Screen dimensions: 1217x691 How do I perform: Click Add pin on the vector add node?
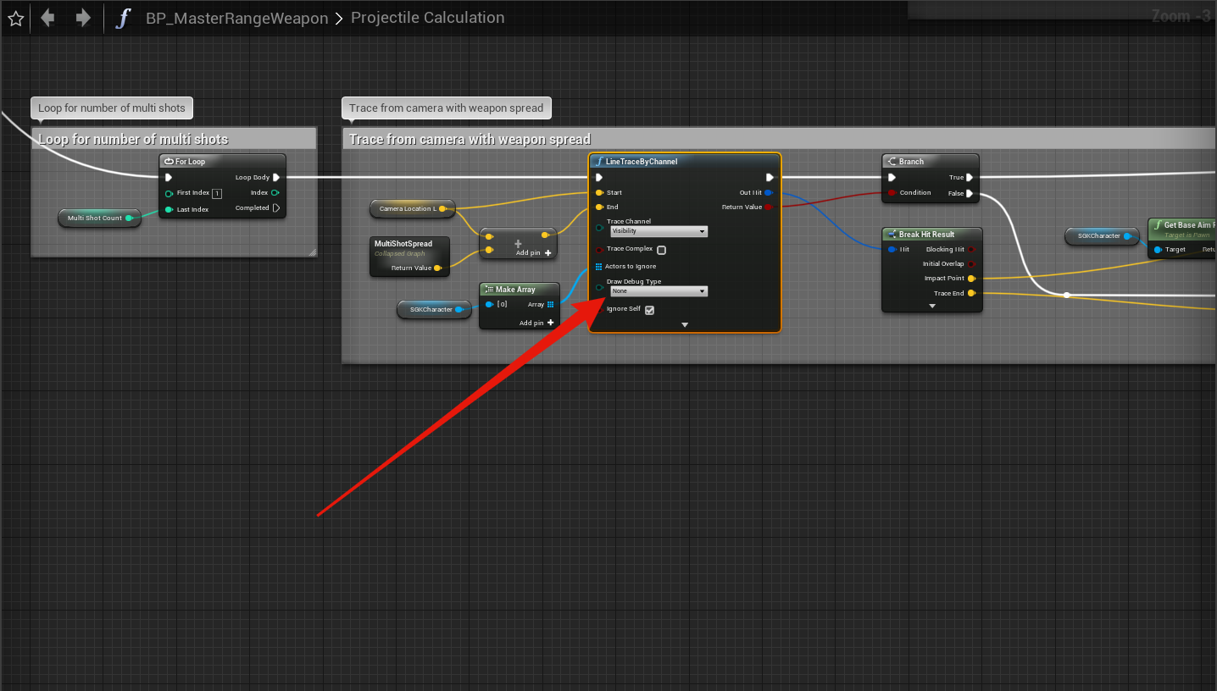(534, 252)
